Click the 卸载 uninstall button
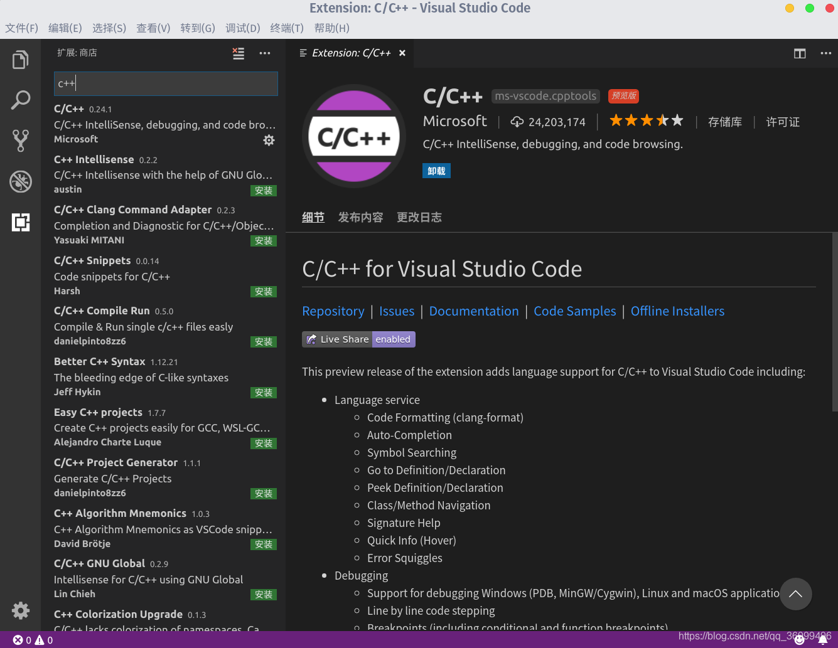Screen dimensions: 838x648 [x=436, y=171]
